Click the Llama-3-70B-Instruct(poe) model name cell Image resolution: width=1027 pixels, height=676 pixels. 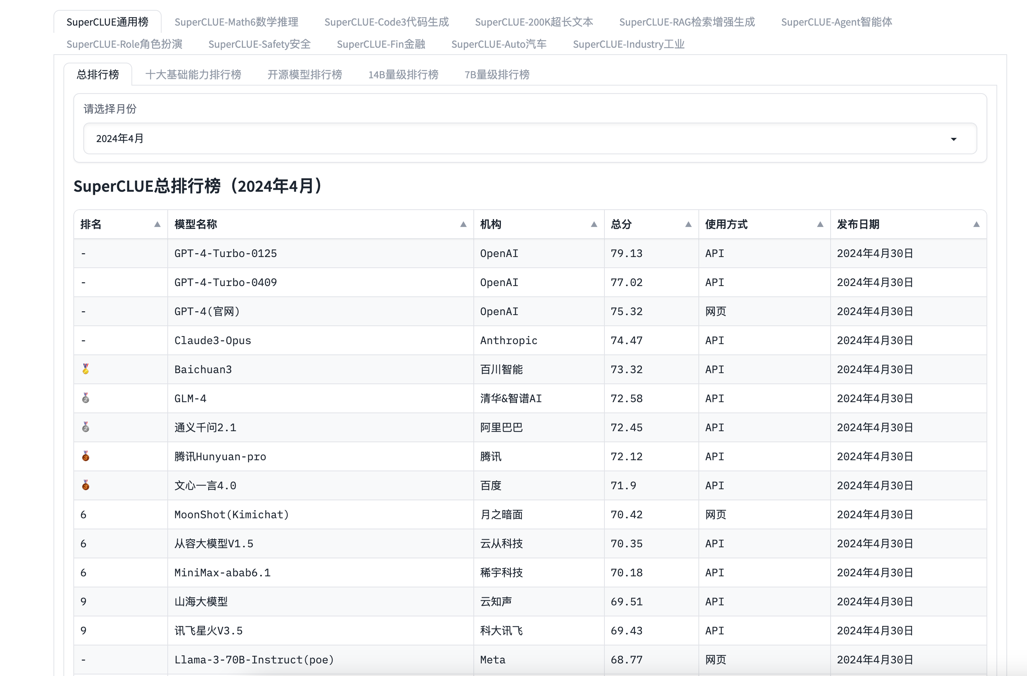321,660
